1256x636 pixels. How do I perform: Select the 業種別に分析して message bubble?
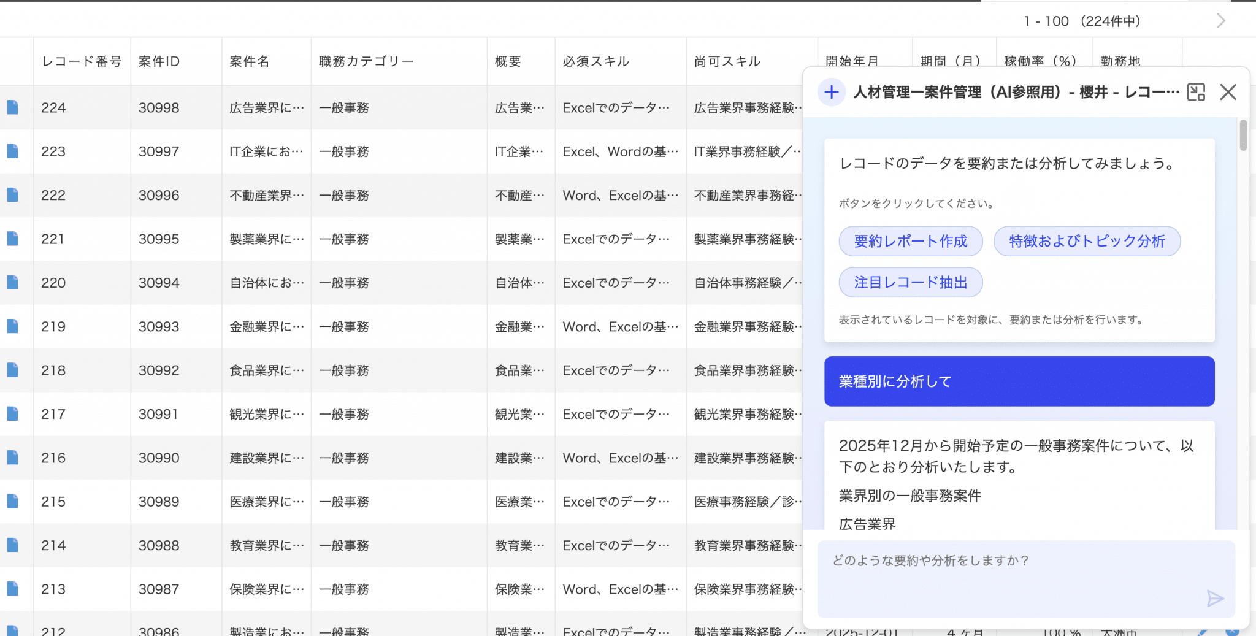1019,381
